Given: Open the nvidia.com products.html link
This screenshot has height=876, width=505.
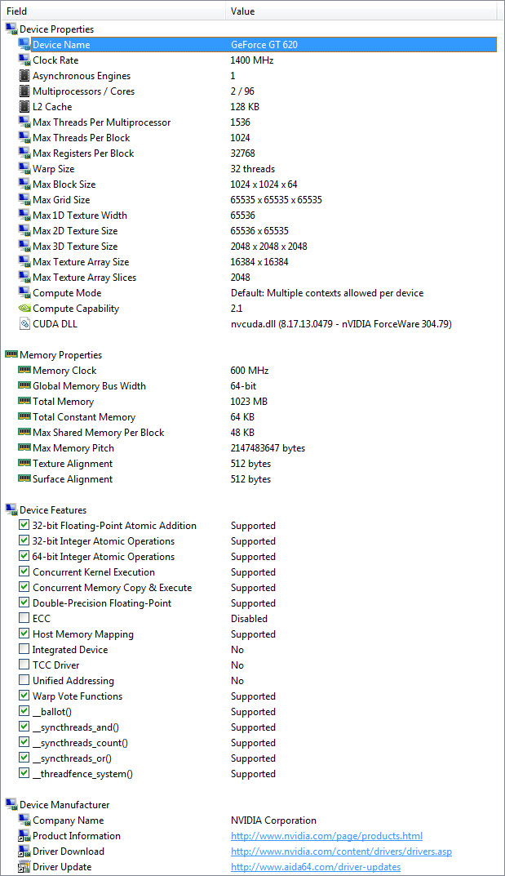Looking at the screenshot, I should pos(326,836).
